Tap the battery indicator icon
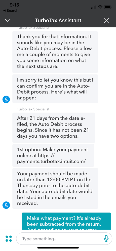116x251 pixels. (x=108, y=7)
